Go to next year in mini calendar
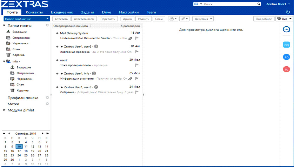Screen dimensions: 294x167 tap(47, 133)
